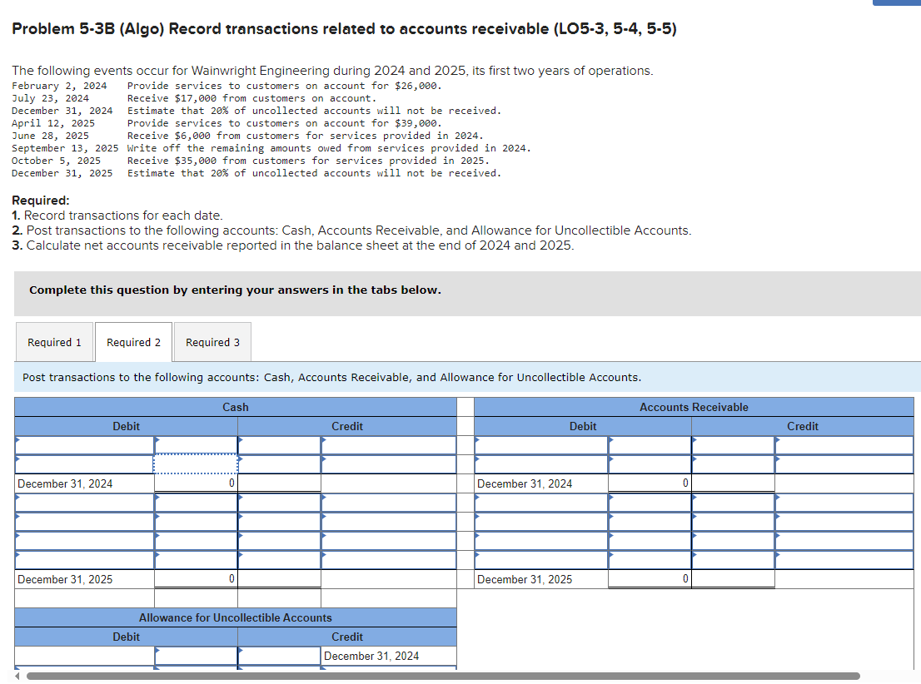Screen dimensions: 921x684
Task: Select the December 31, 2024 Cash balance cell
Action: (x=193, y=483)
